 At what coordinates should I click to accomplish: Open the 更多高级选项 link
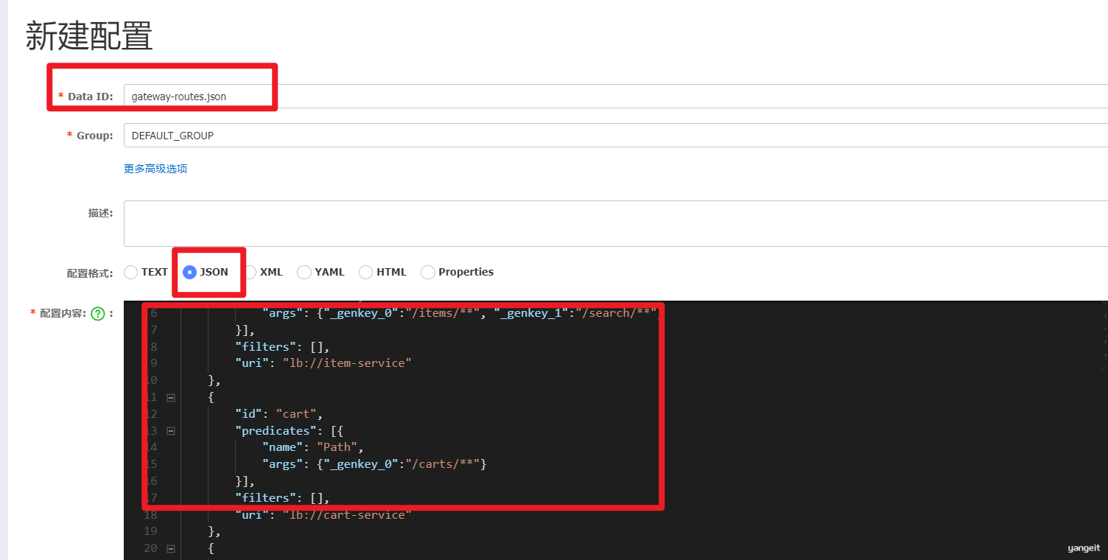tap(155, 169)
